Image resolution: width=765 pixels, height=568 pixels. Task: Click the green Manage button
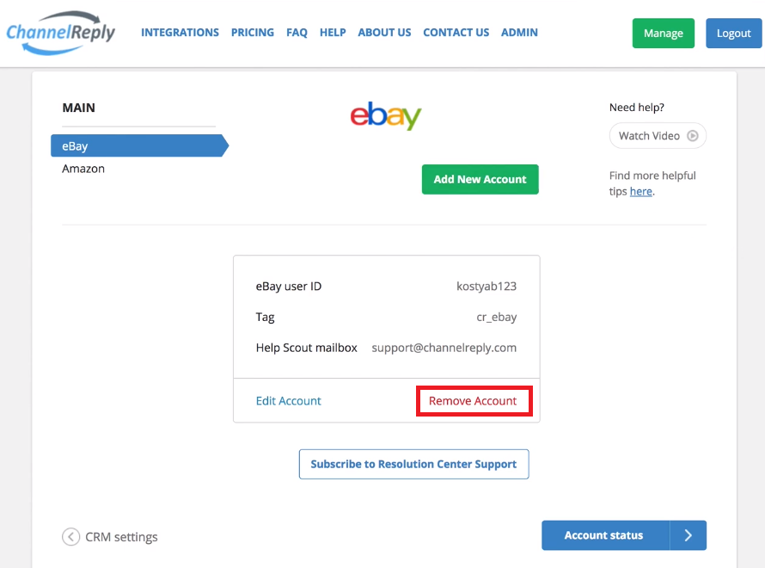(664, 34)
